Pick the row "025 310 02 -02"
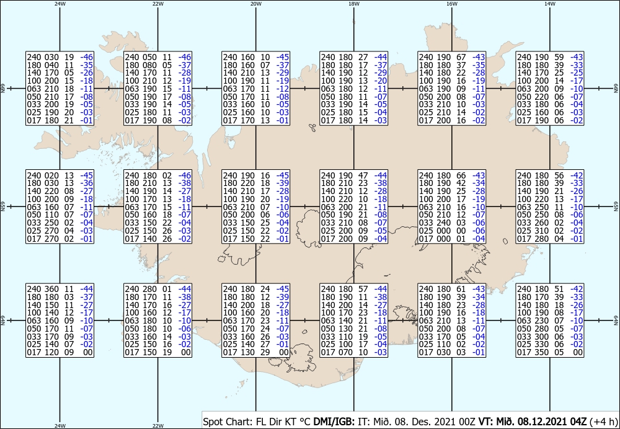 tap(550, 231)
